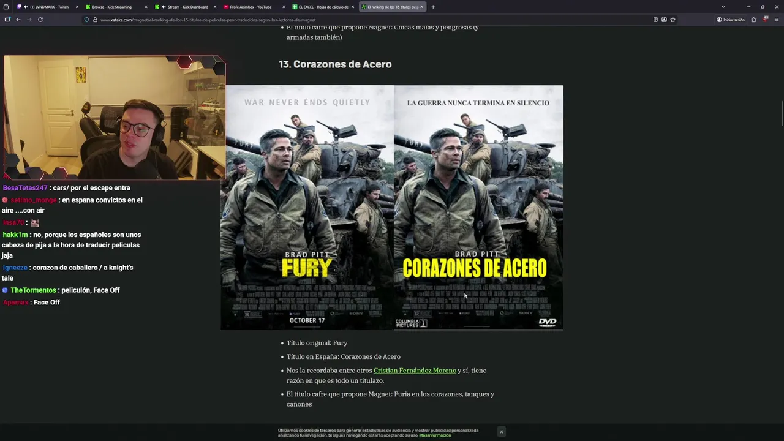Click the screenshot icon in the address bar
The image size is (784, 441).
664,20
